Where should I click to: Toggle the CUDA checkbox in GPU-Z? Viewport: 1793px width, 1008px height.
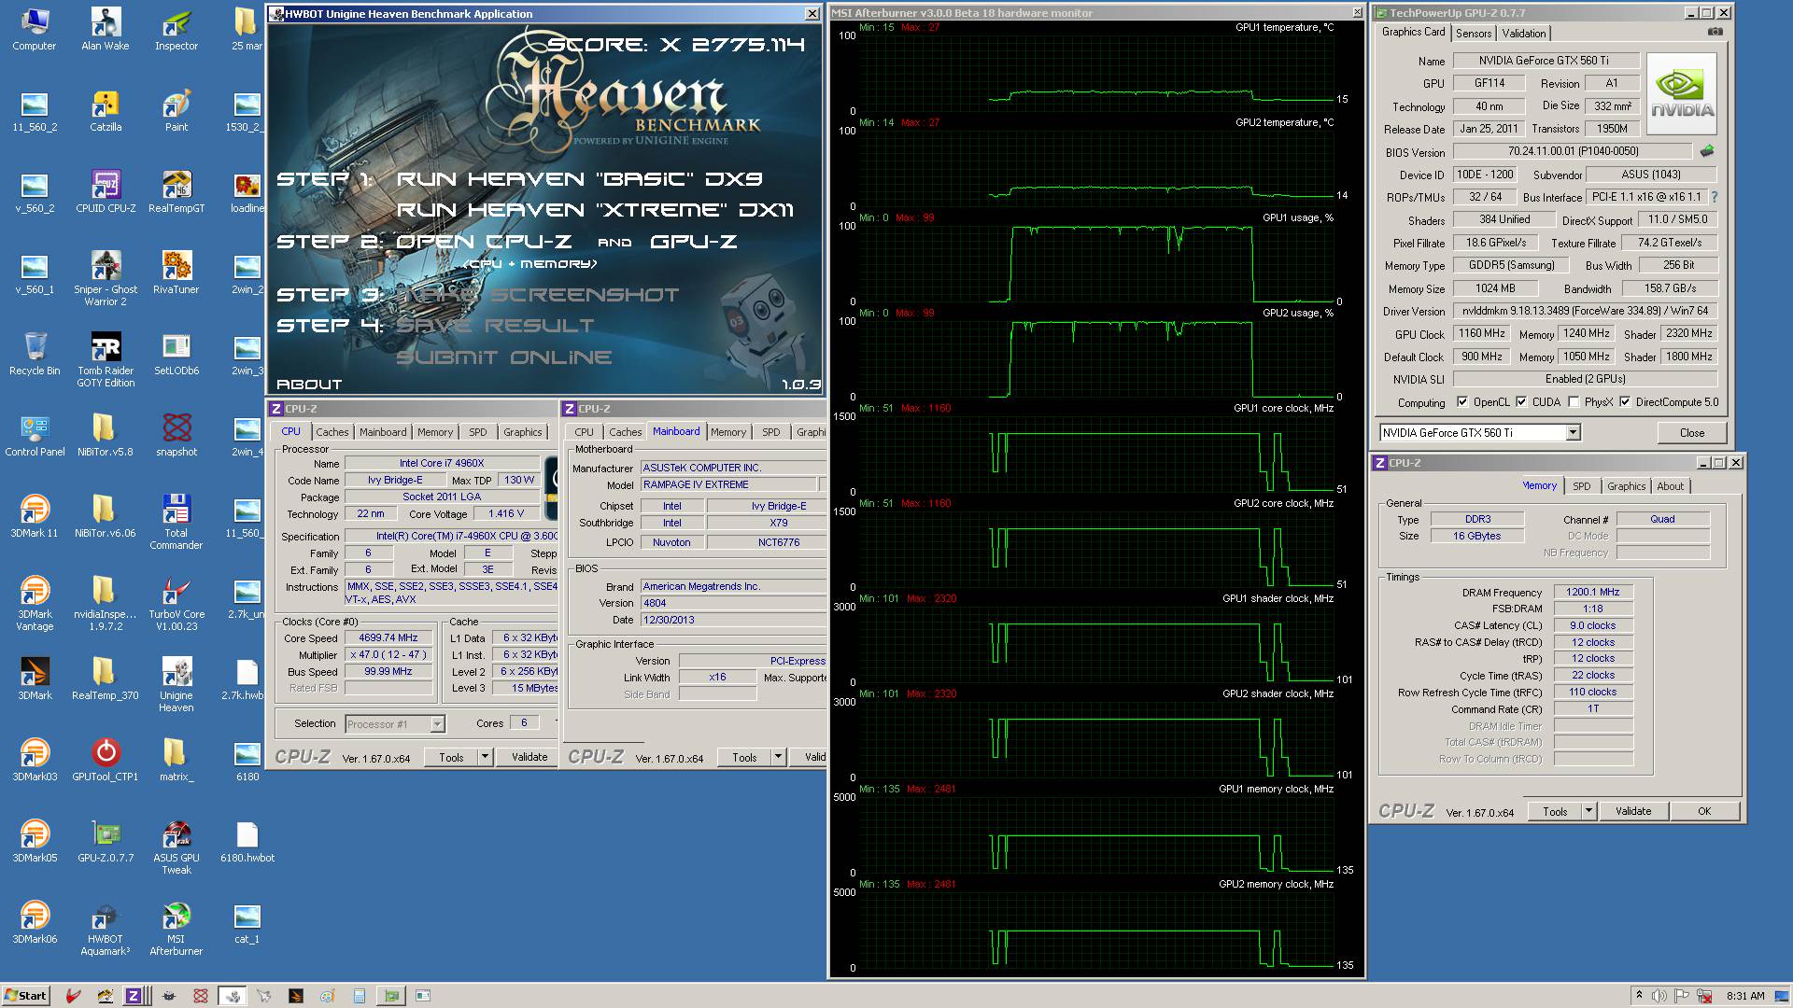click(x=1521, y=402)
